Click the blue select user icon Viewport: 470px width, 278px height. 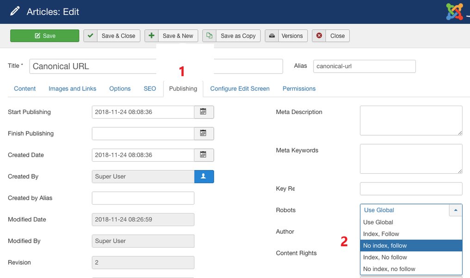tap(204, 177)
